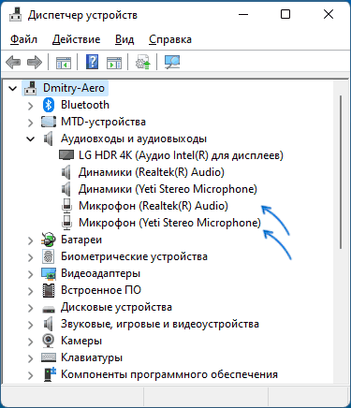Click the speaker icon of Динамики (Yeti Stereo Microphone)
Screen dimensions: 351x408
[x=66, y=189]
